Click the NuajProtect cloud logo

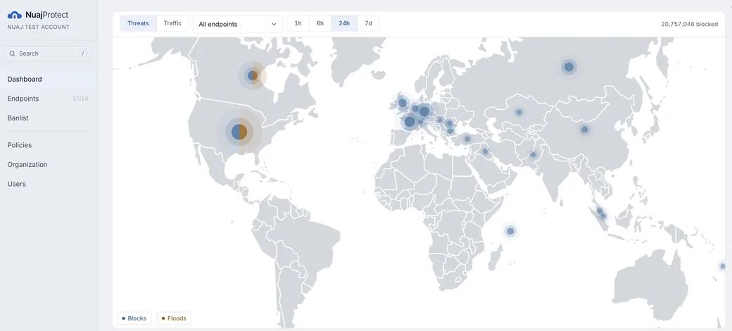(15, 15)
